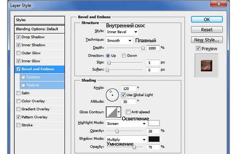Enable the Stroke checkbox

click(x=18, y=125)
